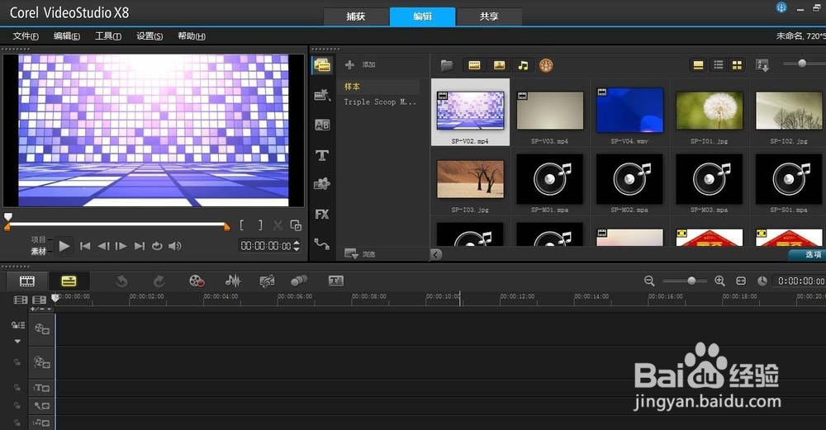The height and width of the screenshot is (430, 826).
Task: Open the 文件(F) menu
Action: point(26,36)
